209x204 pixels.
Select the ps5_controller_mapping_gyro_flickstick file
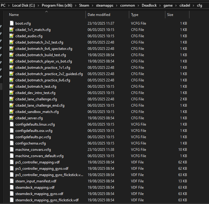point(49,175)
